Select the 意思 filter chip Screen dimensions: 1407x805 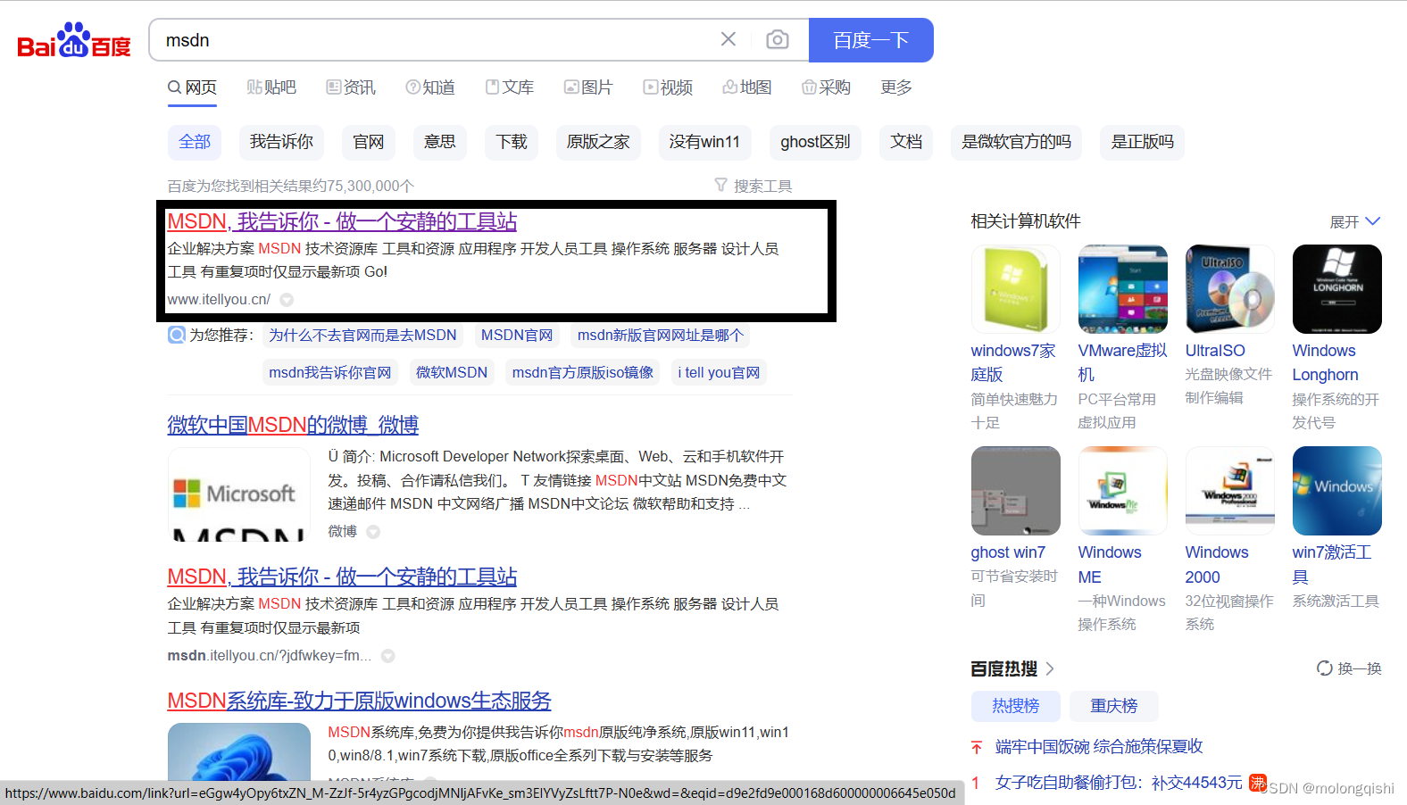point(440,142)
